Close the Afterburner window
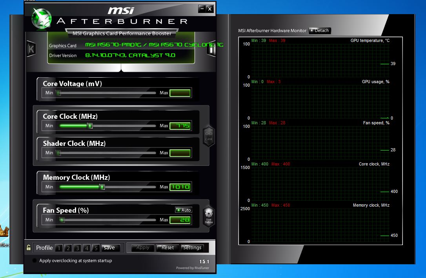The width and height of the screenshot is (426, 278). point(210,9)
